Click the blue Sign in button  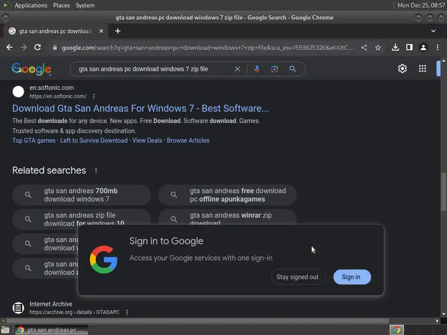[x=352, y=277]
